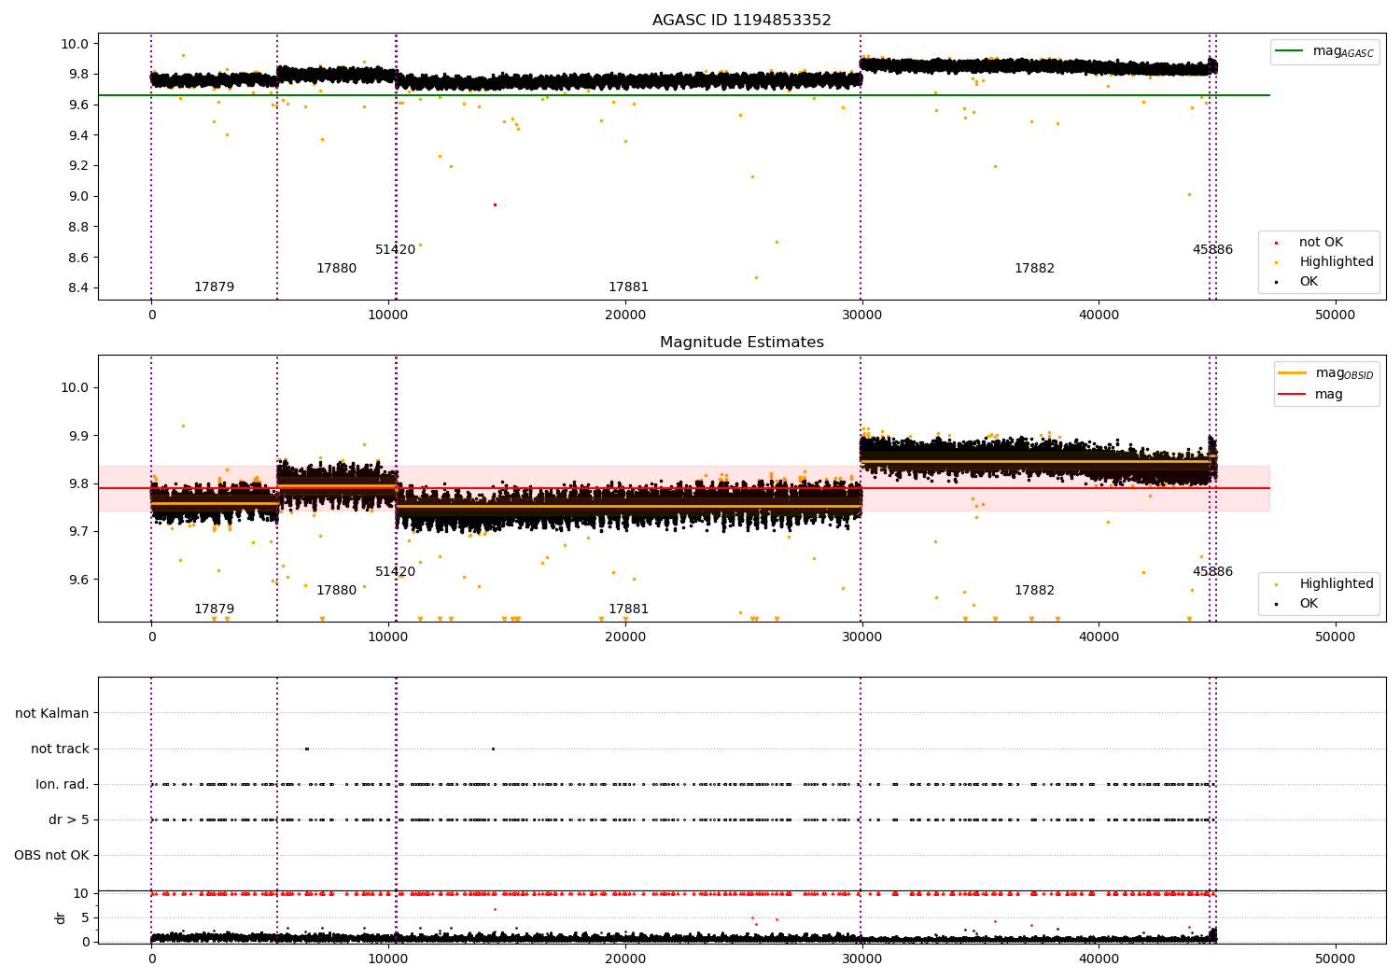This screenshot has height=980, width=1400.
Task: Select obsid label 17882 in top plot
Action: [1034, 269]
